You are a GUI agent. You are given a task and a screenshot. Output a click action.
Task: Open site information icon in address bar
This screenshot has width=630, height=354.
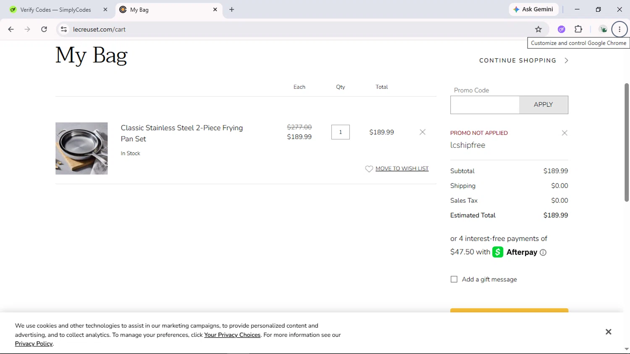click(x=64, y=29)
